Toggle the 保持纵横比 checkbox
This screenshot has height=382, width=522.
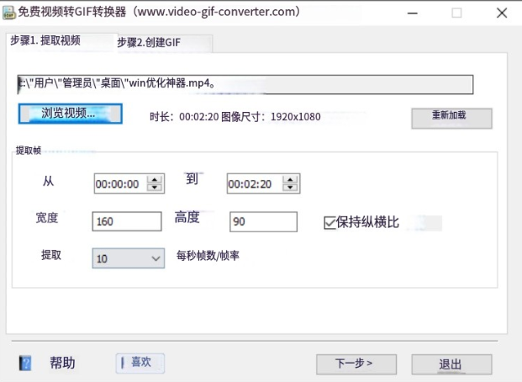[x=330, y=223]
